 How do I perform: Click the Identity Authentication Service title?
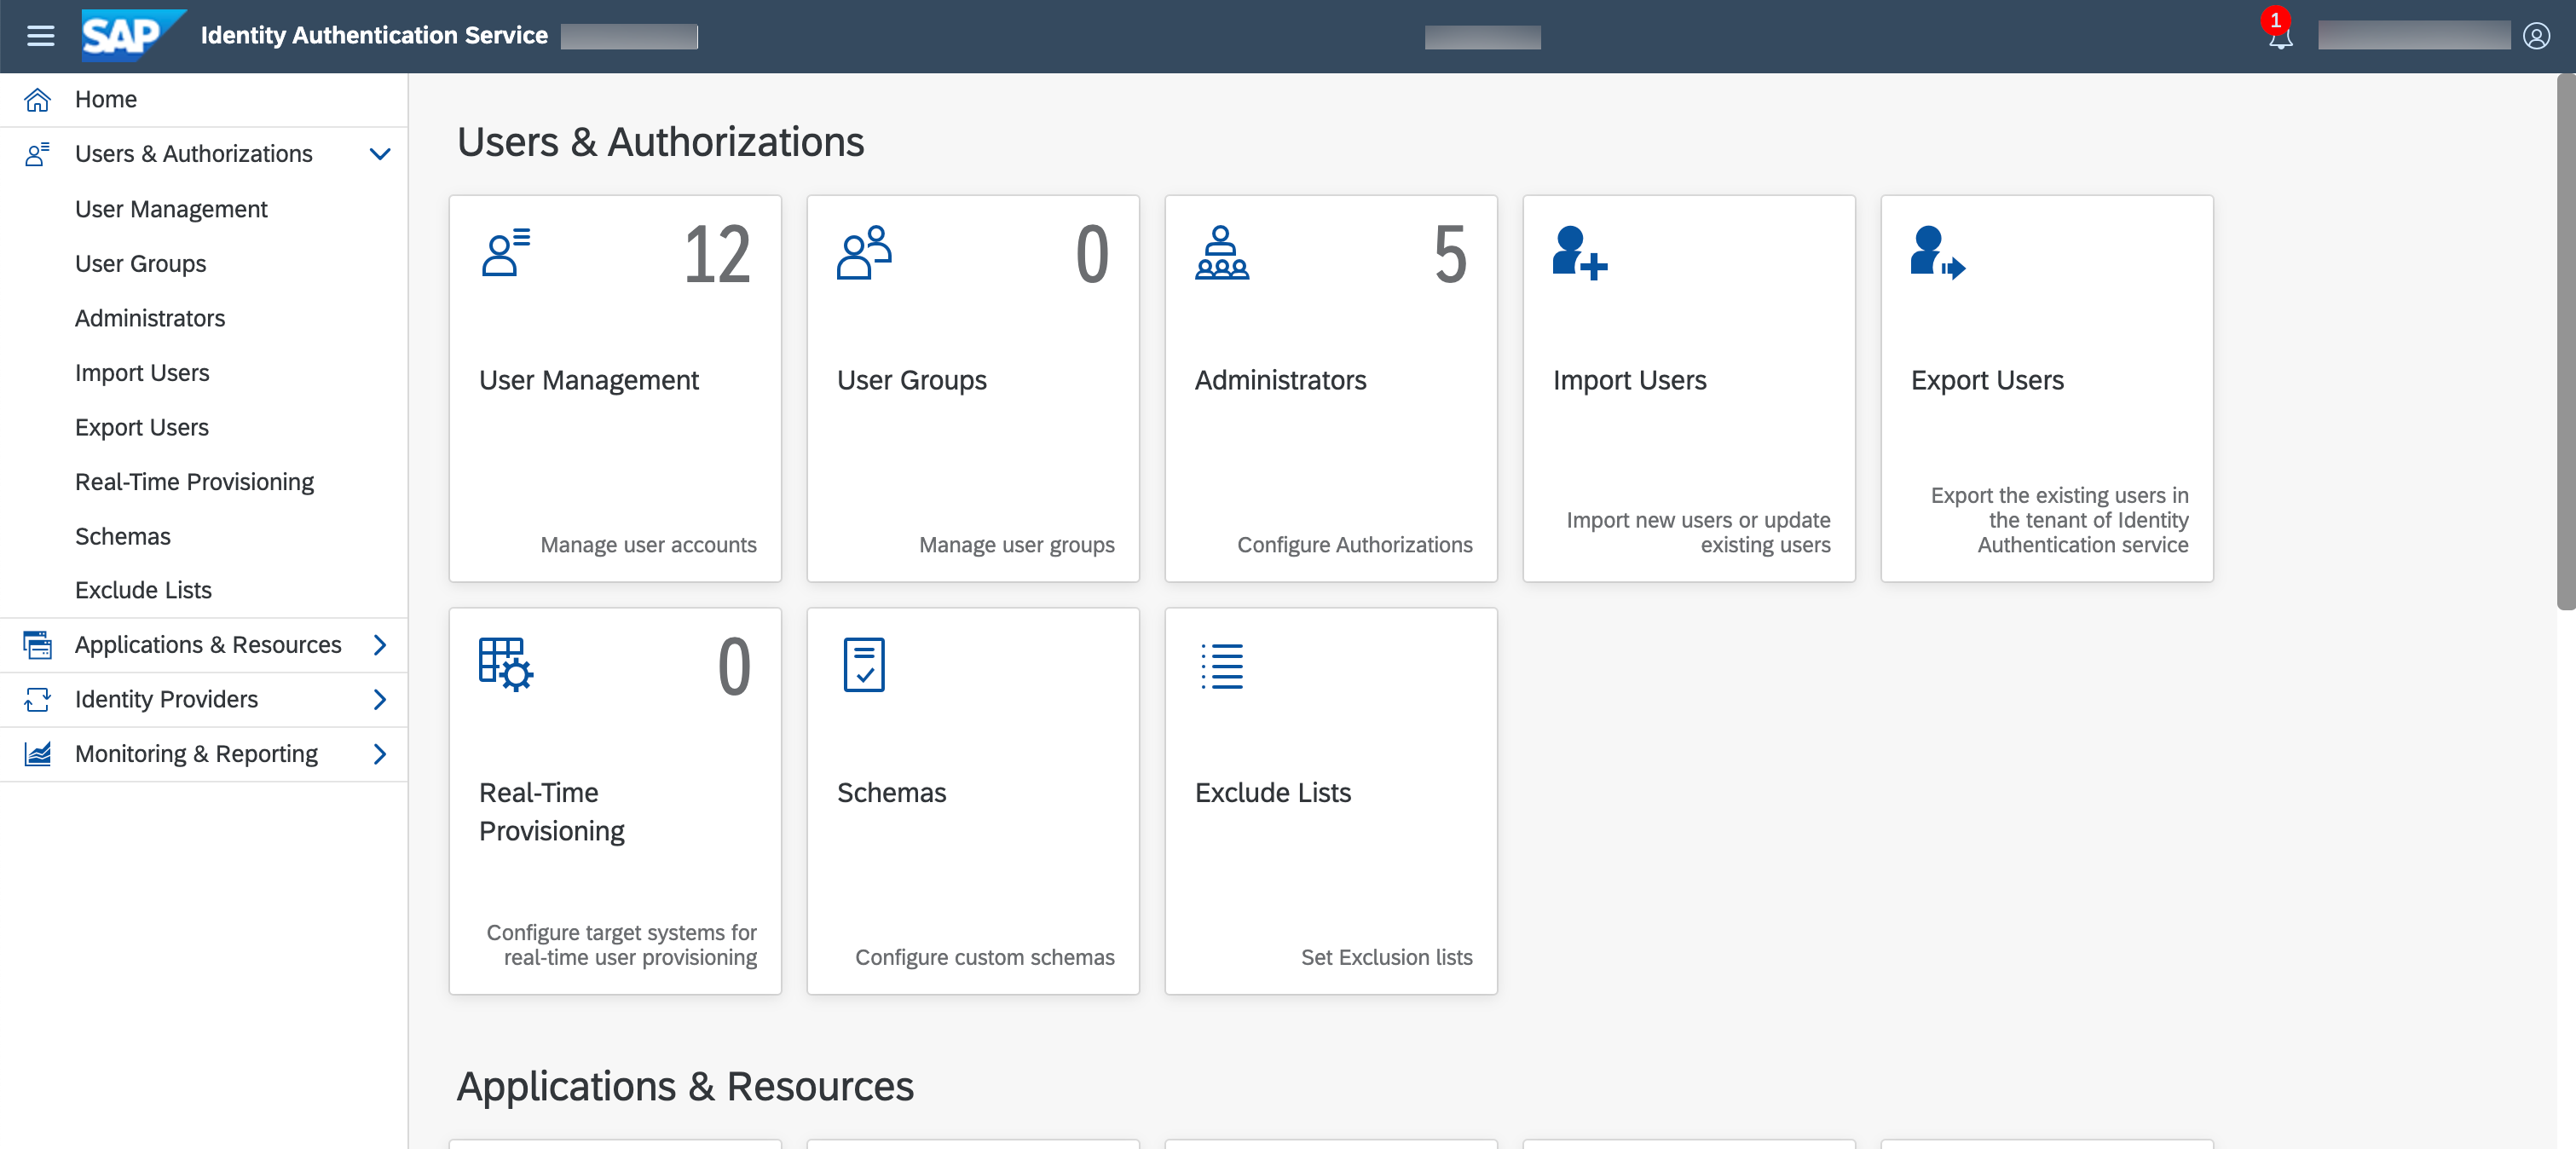tap(374, 36)
